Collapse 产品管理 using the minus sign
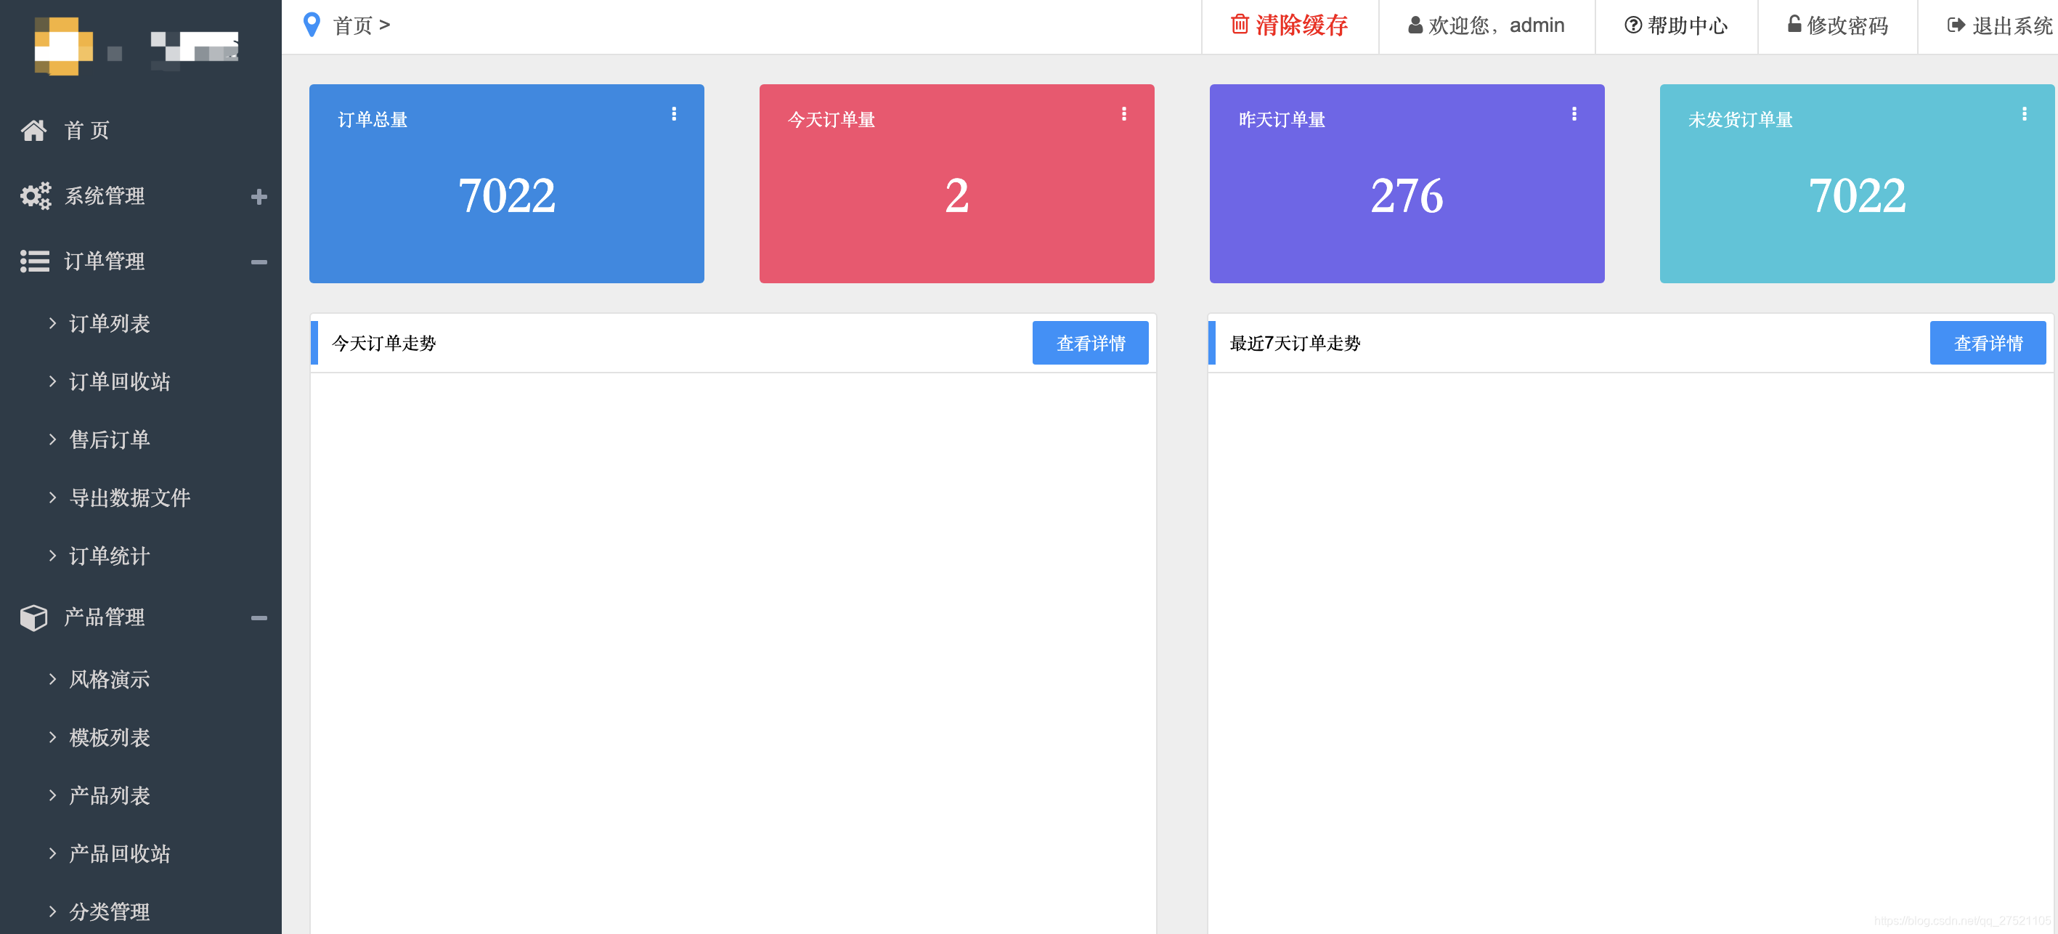This screenshot has width=2058, height=934. coord(258,617)
